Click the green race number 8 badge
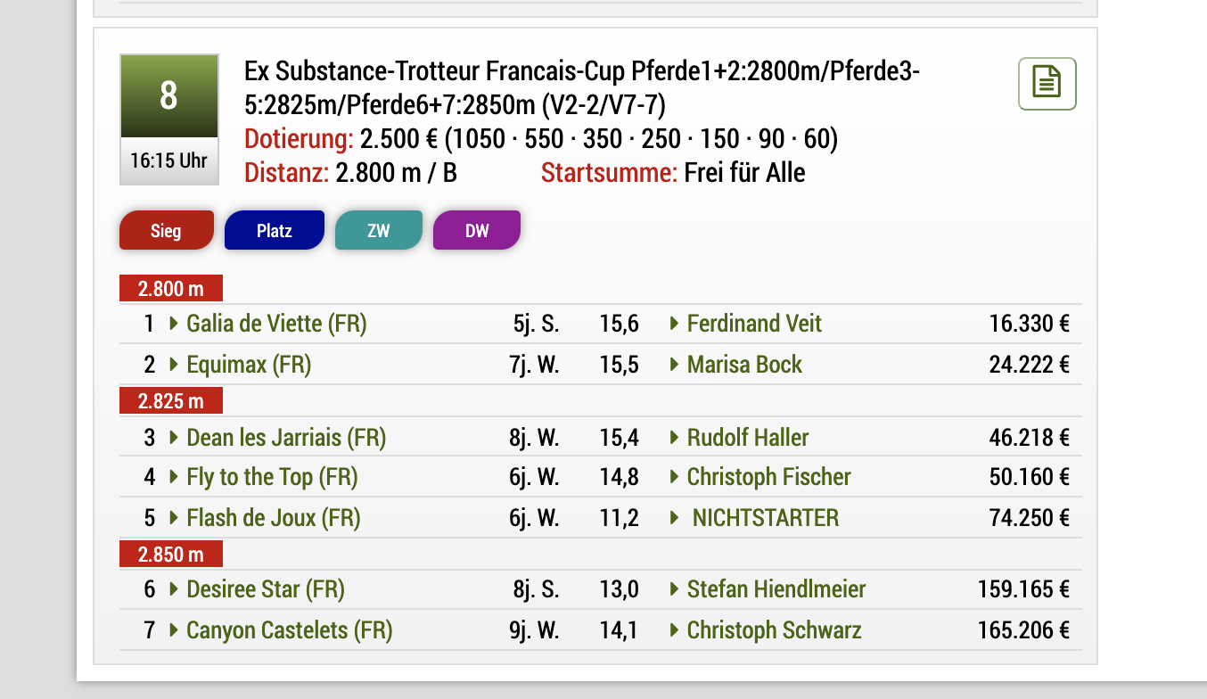The image size is (1207, 699). (169, 95)
